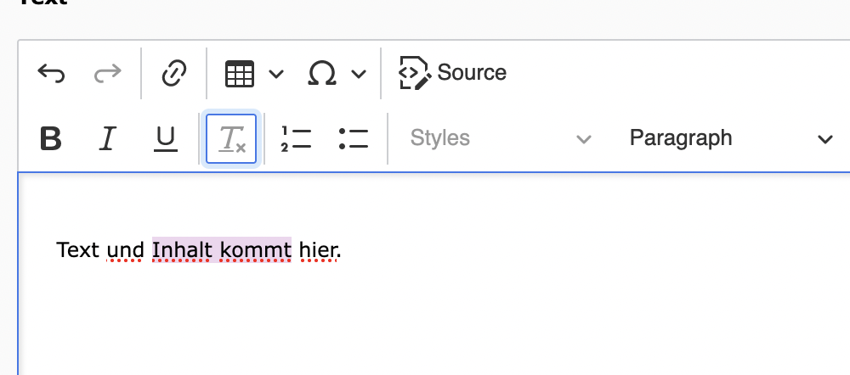
Task: Toggle Bold formatting
Action: pyautogui.click(x=51, y=138)
